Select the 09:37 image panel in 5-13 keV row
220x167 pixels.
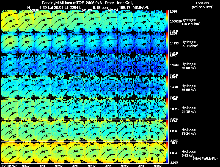[x=158, y=152]
